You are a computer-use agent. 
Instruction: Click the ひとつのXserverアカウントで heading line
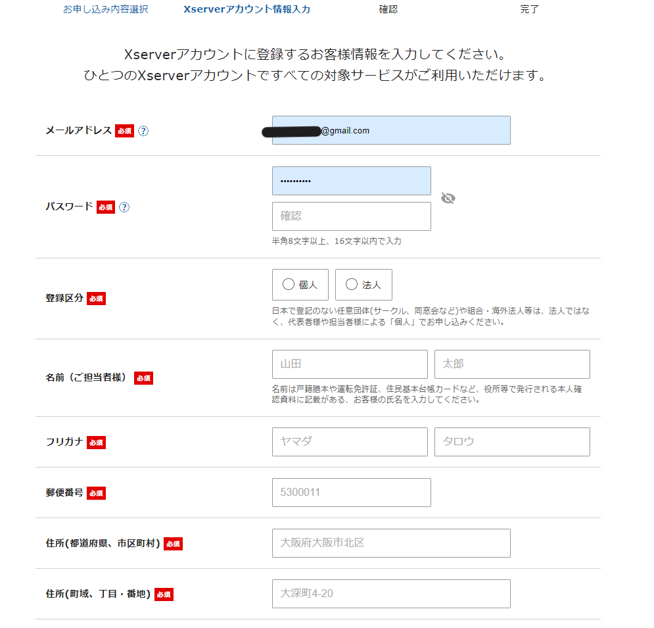click(x=315, y=75)
